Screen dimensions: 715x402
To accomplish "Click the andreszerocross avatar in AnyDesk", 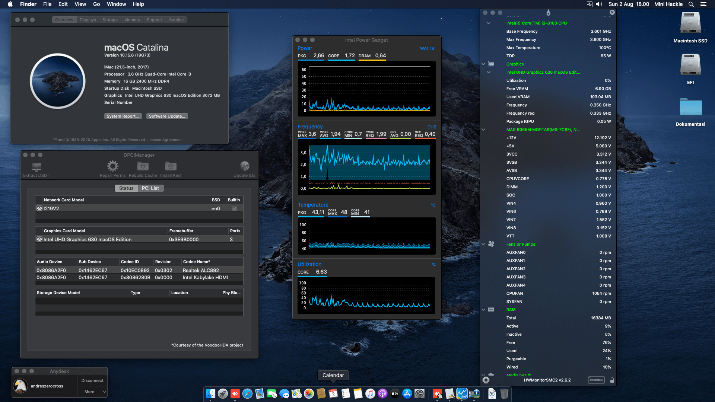I will pos(20,386).
